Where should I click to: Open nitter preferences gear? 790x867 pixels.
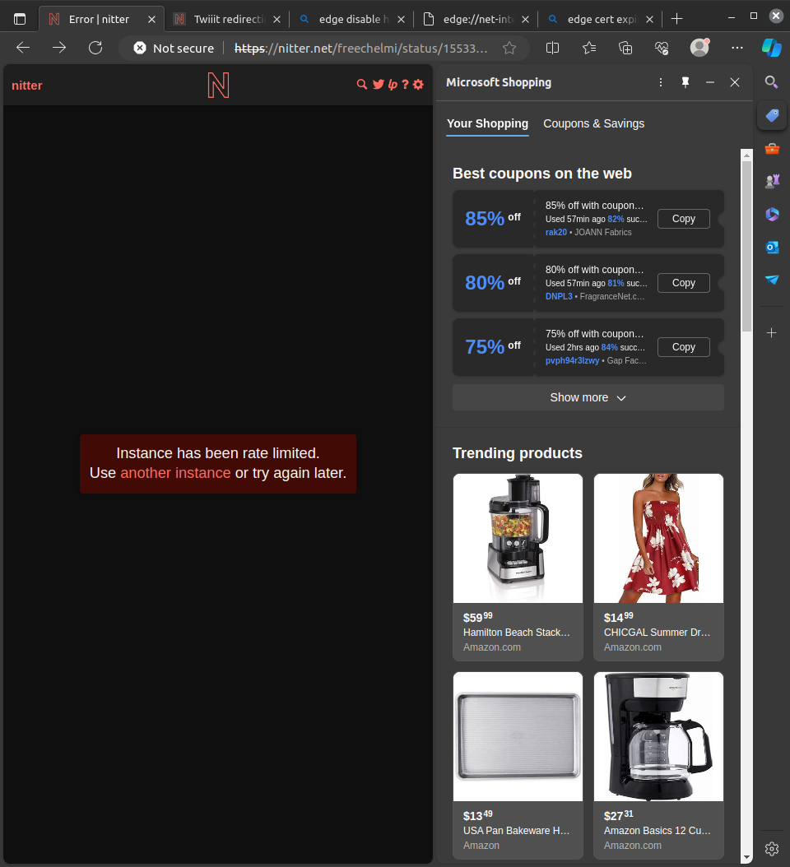point(418,84)
